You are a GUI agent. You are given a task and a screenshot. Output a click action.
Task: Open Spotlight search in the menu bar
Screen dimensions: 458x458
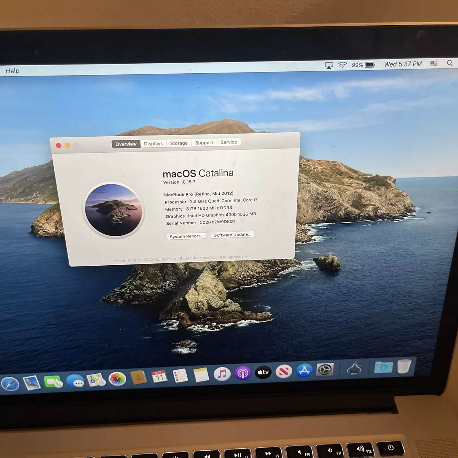coord(450,63)
